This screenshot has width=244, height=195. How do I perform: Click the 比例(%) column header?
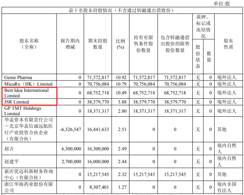pyautogui.click(x=120, y=44)
